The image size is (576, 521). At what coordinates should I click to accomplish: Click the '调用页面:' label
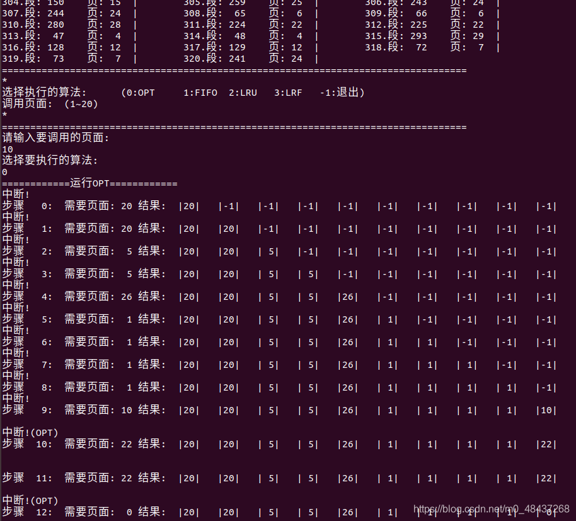[x=28, y=104]
